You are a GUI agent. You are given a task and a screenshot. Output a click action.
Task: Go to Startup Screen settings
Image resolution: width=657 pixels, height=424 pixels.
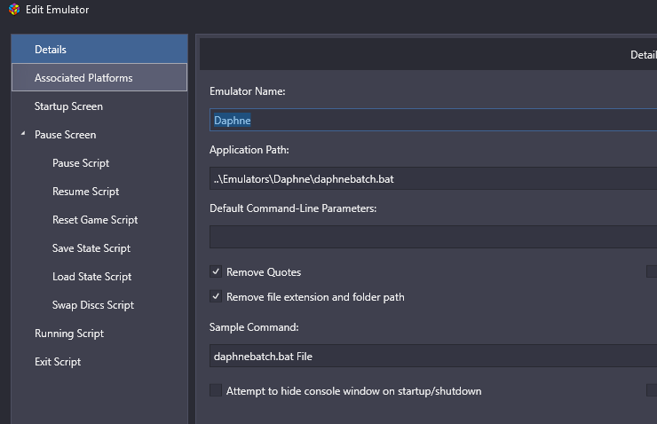[99, 106]
